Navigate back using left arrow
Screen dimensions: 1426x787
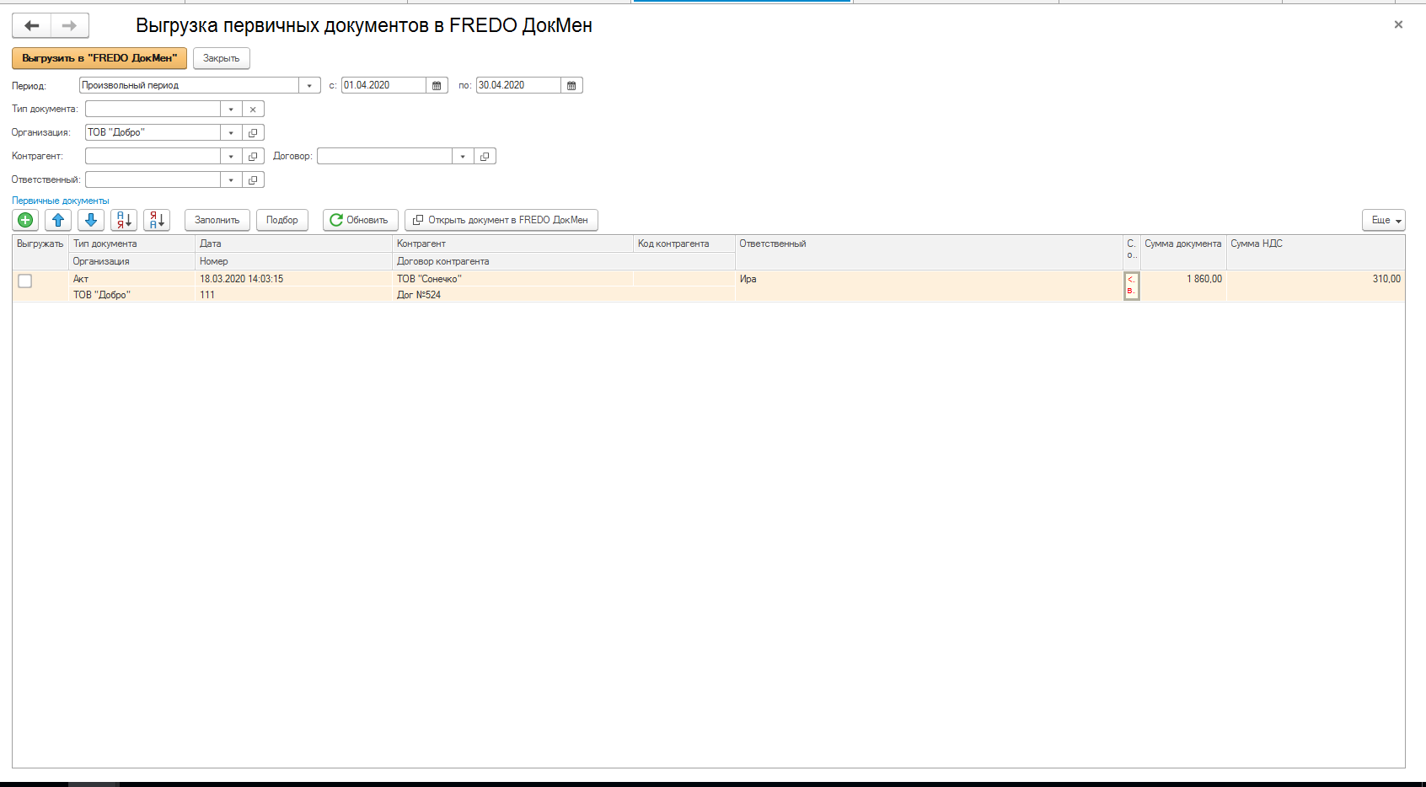coord(31,24)
